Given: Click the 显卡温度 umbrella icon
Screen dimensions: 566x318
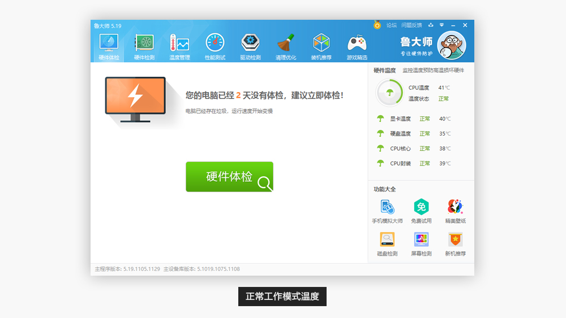Looking at the screenshot, I should coord(380,119).
